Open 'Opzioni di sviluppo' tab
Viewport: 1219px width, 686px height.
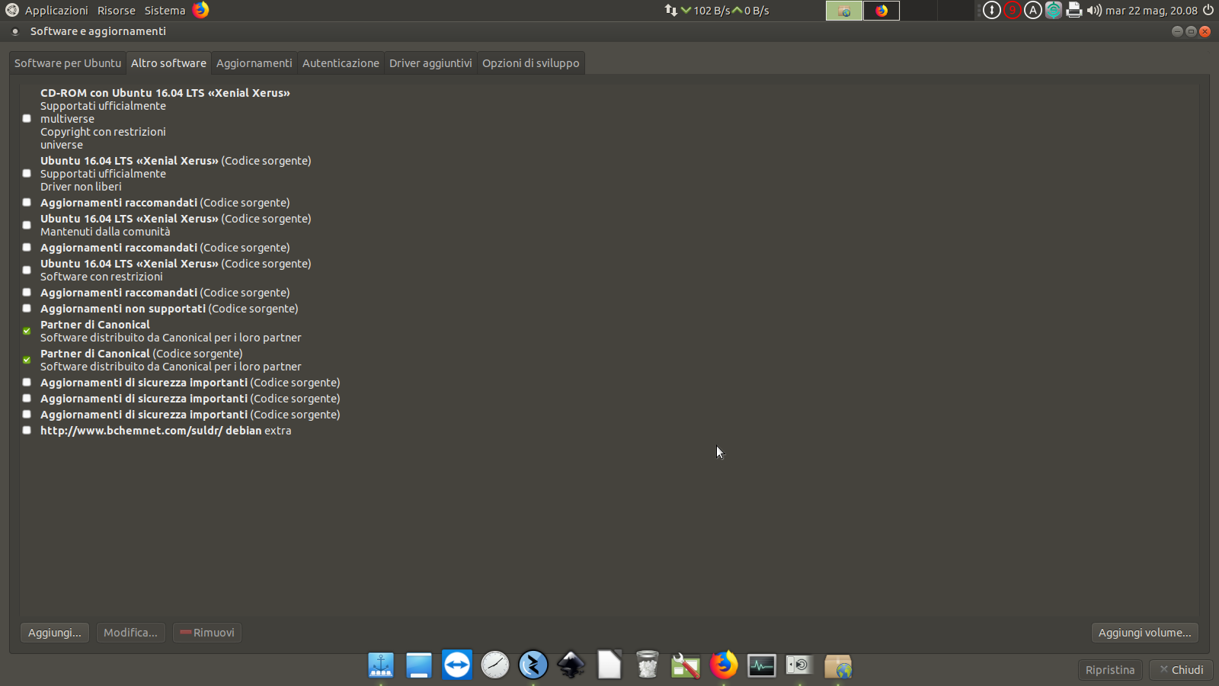pyautogui.click(x=531, y=63)
